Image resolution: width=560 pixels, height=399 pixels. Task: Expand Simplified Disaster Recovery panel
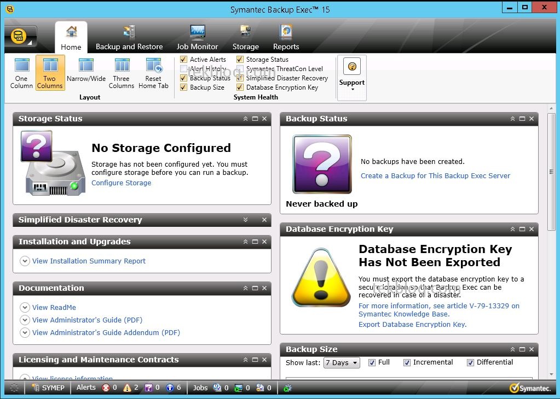(245, 220)
